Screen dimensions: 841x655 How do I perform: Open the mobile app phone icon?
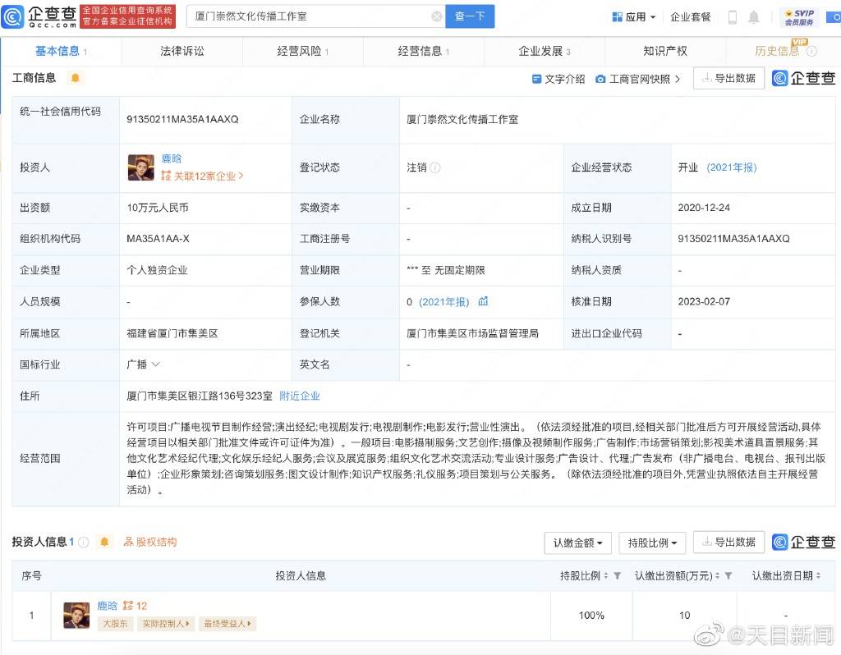coord(732,17)
